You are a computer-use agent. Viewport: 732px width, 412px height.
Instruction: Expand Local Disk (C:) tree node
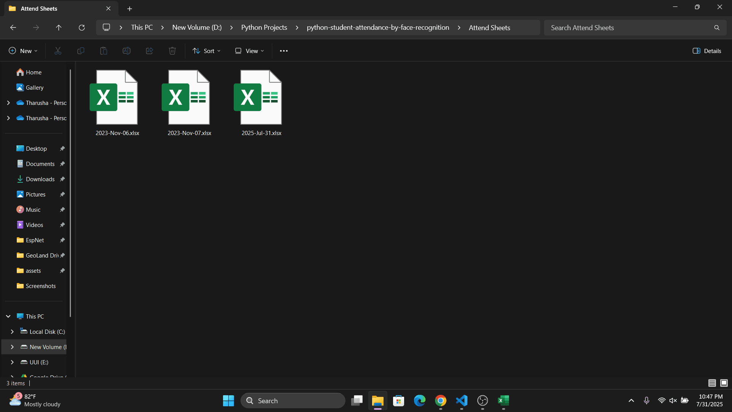(12, 332)
